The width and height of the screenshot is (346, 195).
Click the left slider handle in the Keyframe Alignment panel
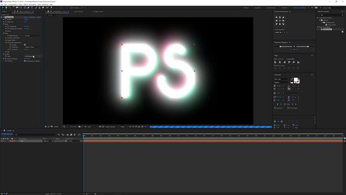(x=280, y=47)
